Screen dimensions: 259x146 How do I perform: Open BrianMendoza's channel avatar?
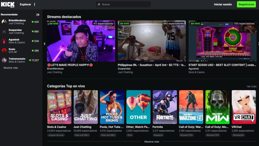(5, 22)
